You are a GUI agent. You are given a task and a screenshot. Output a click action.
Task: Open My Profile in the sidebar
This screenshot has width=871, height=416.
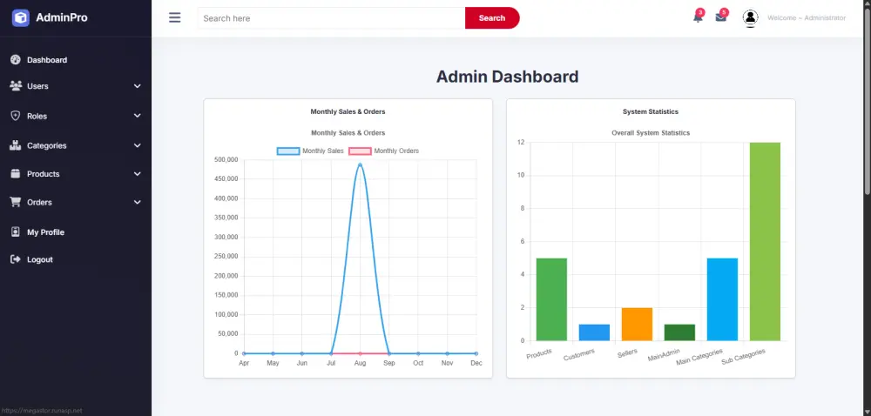pos(76,231)
